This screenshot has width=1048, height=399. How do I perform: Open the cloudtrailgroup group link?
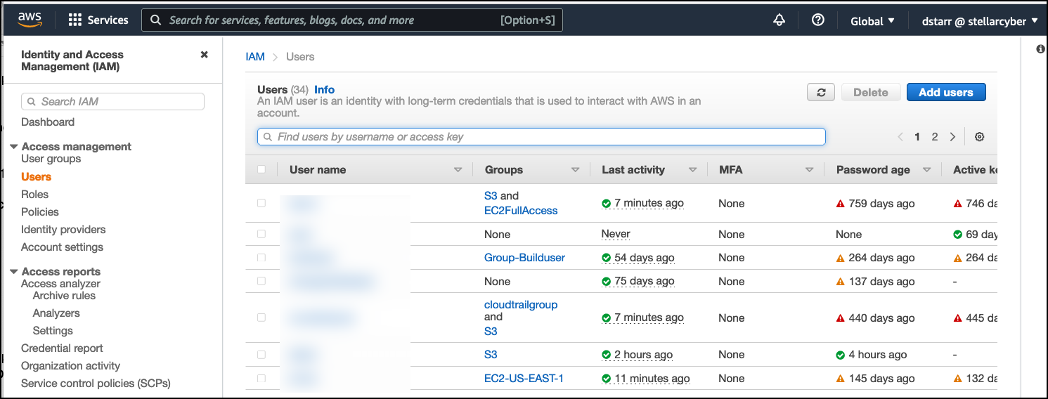[x=520, y=305]
